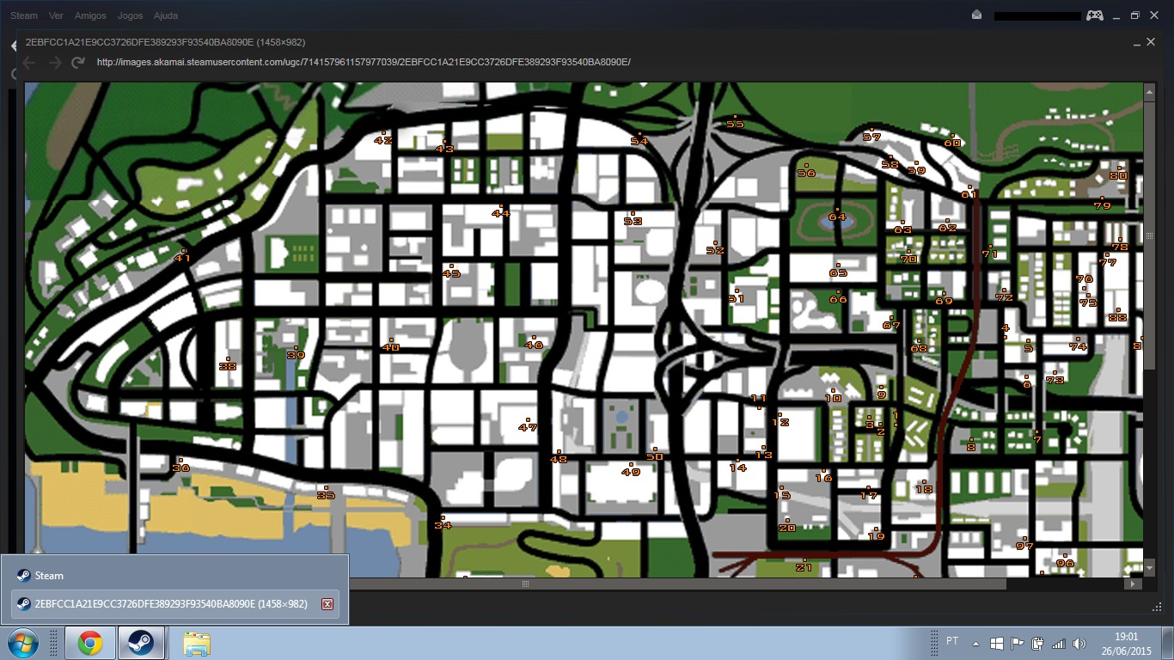
Task: Click the window resize grip corner
Action: coord(1156,607)
